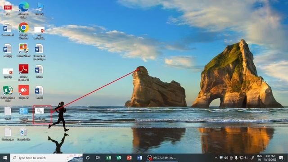
Task: Open Cortana from the taskbar circle
Action: pyautogui.click(x=88, y=158)
